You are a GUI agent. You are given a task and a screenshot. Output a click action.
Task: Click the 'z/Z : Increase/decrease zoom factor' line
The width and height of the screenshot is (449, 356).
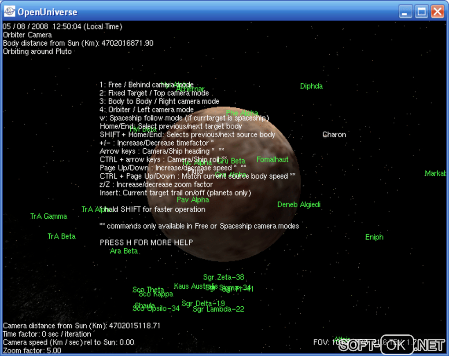pyautogui.click(x=156, y=184)
